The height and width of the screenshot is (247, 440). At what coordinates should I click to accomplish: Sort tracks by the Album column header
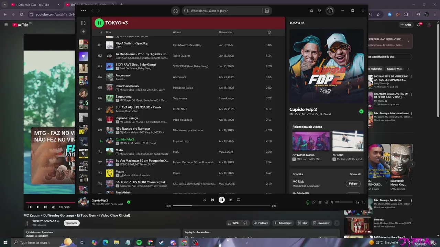tap(177, 32)
